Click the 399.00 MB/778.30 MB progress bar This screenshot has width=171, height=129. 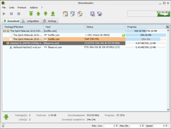tap(146, 31)
